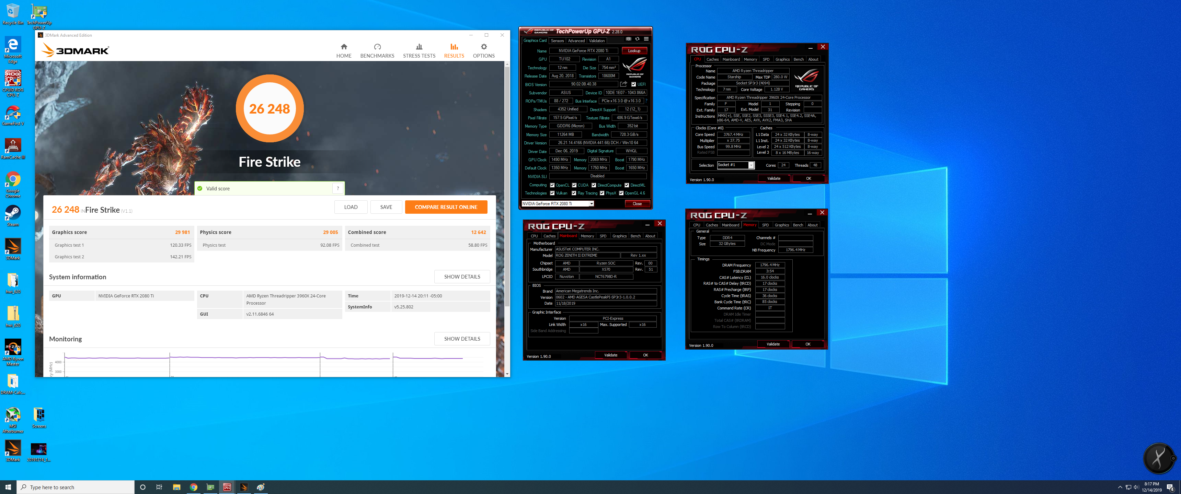This screenshot has height=494, width=1181.
Task: Open Bench tab in the Memory CPU-Z window
Action: 798,225
